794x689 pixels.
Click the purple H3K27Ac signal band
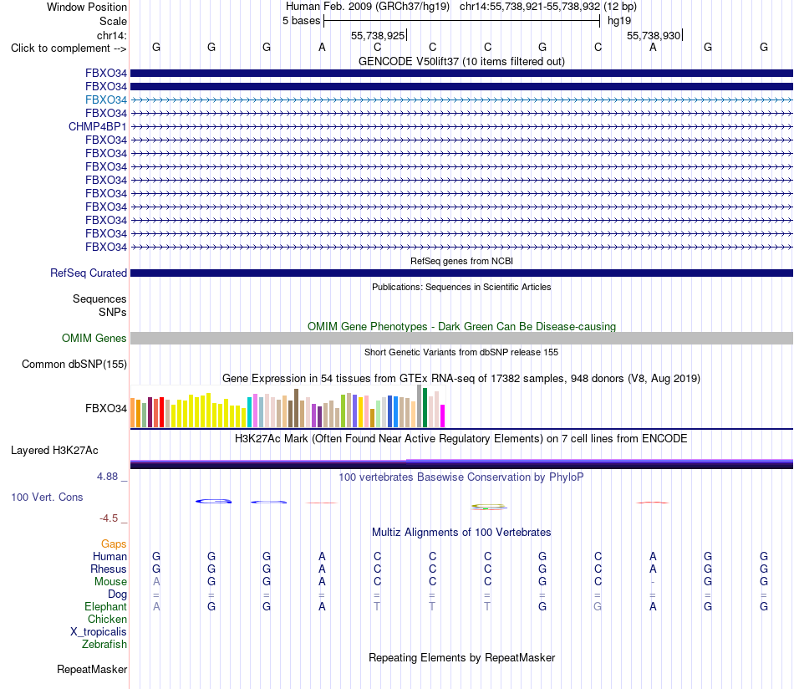pos(461,464)
